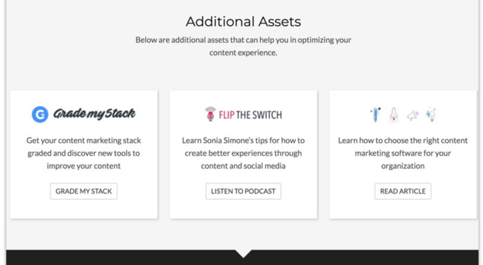The height and width of the screenshot is (265, 483).
Task: Click the blue G logo icon
Action: (x=40, y=114)
